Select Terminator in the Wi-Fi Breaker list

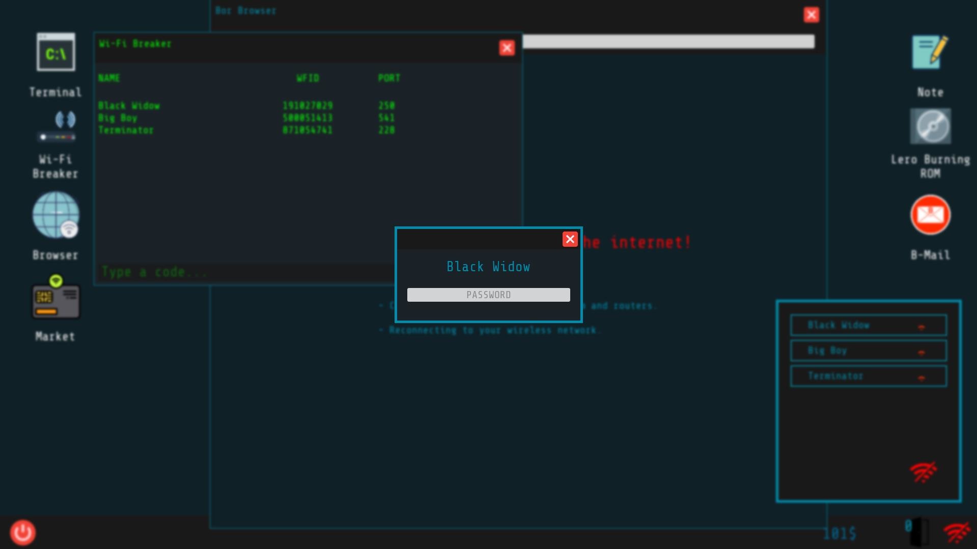pyautogui.click(x=126, y=130)
